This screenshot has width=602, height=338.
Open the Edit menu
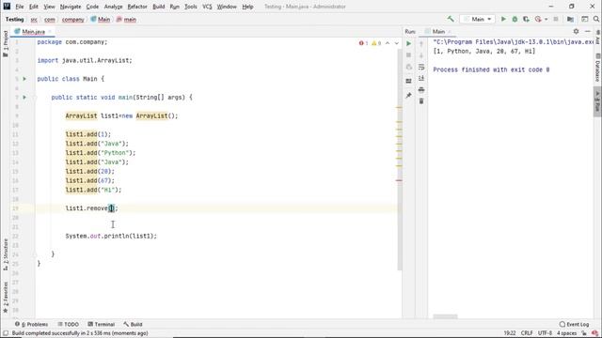click(x=34, y=7)
